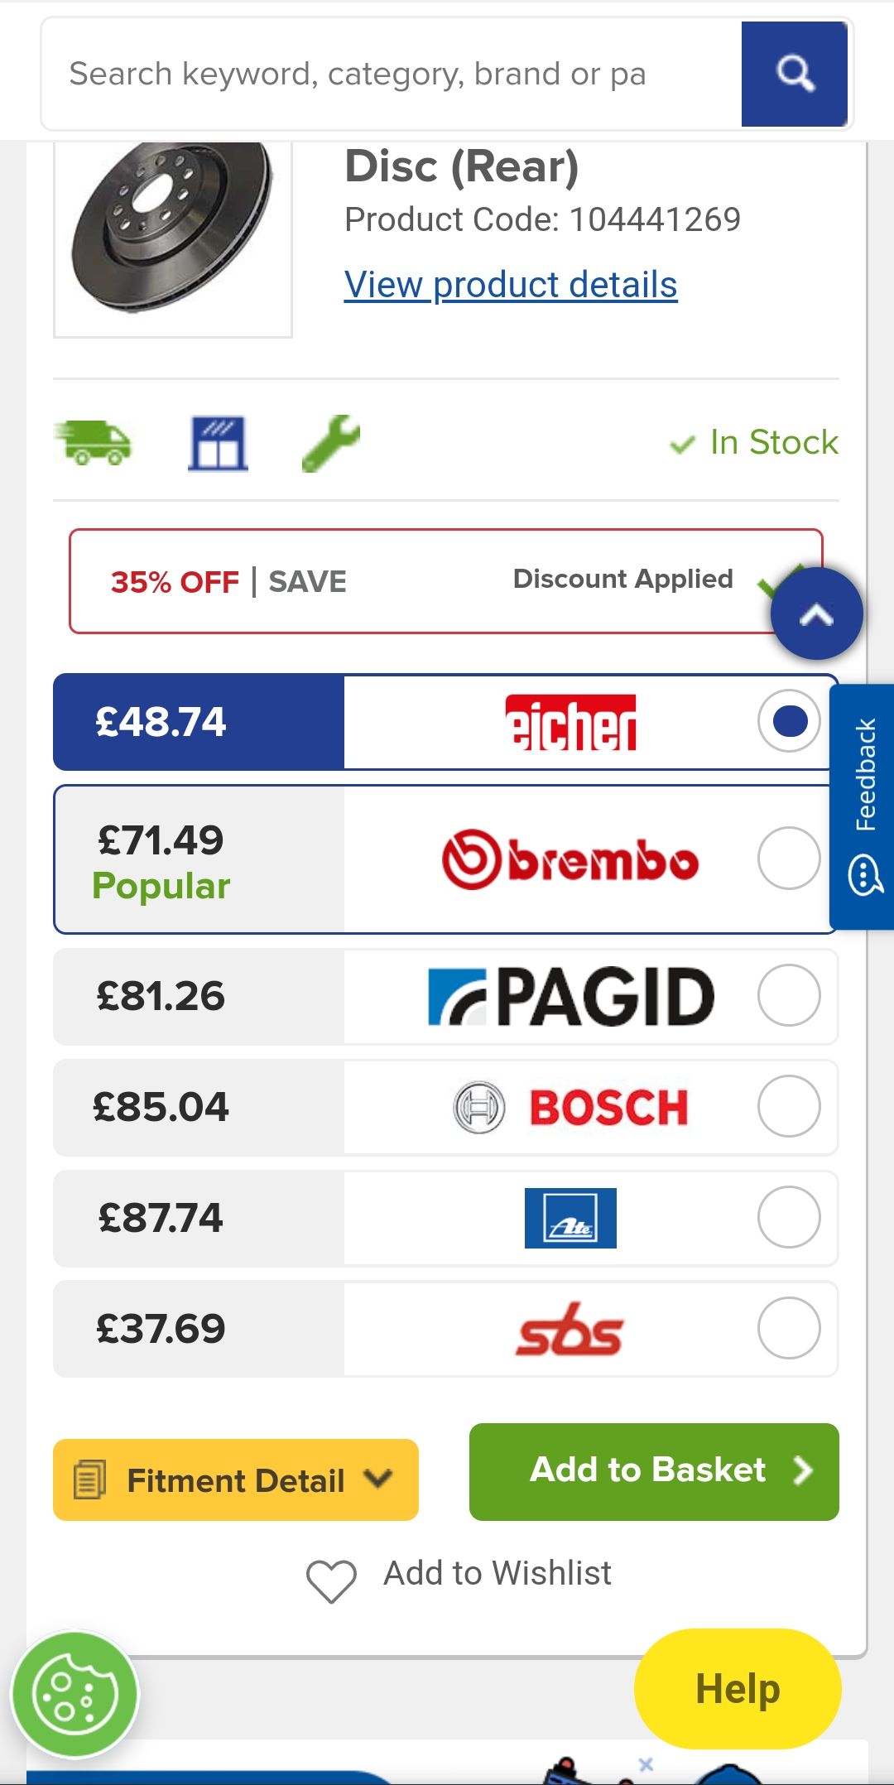894x1785 pixels.
Task: Choose the Pagid £81.26 radio option
Action: [x=788, y=995]
